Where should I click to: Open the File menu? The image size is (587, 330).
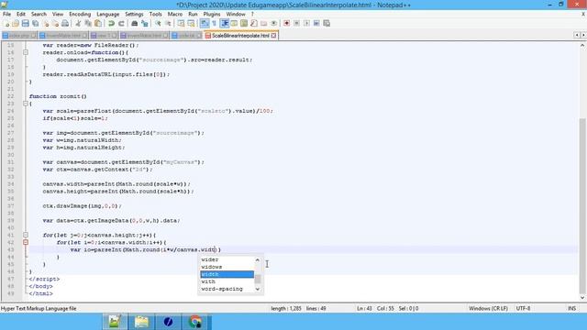click(x=6, y=14)
